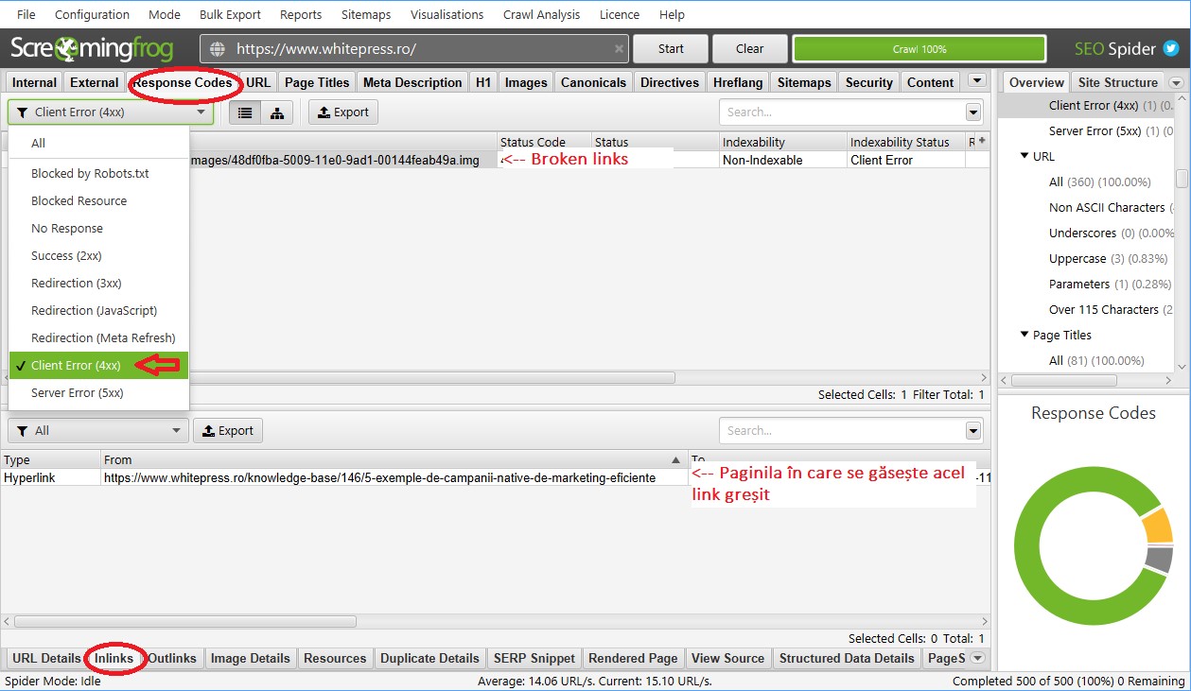Viewport: 1191px width, 691px height.
Task: Select the Internal tab
Action: click(x=34, y=82)
